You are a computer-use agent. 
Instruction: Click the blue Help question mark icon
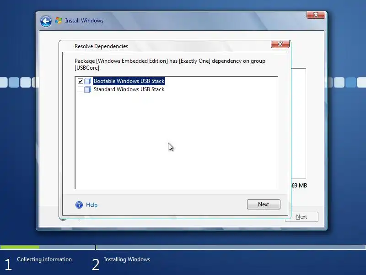point(79,205)
